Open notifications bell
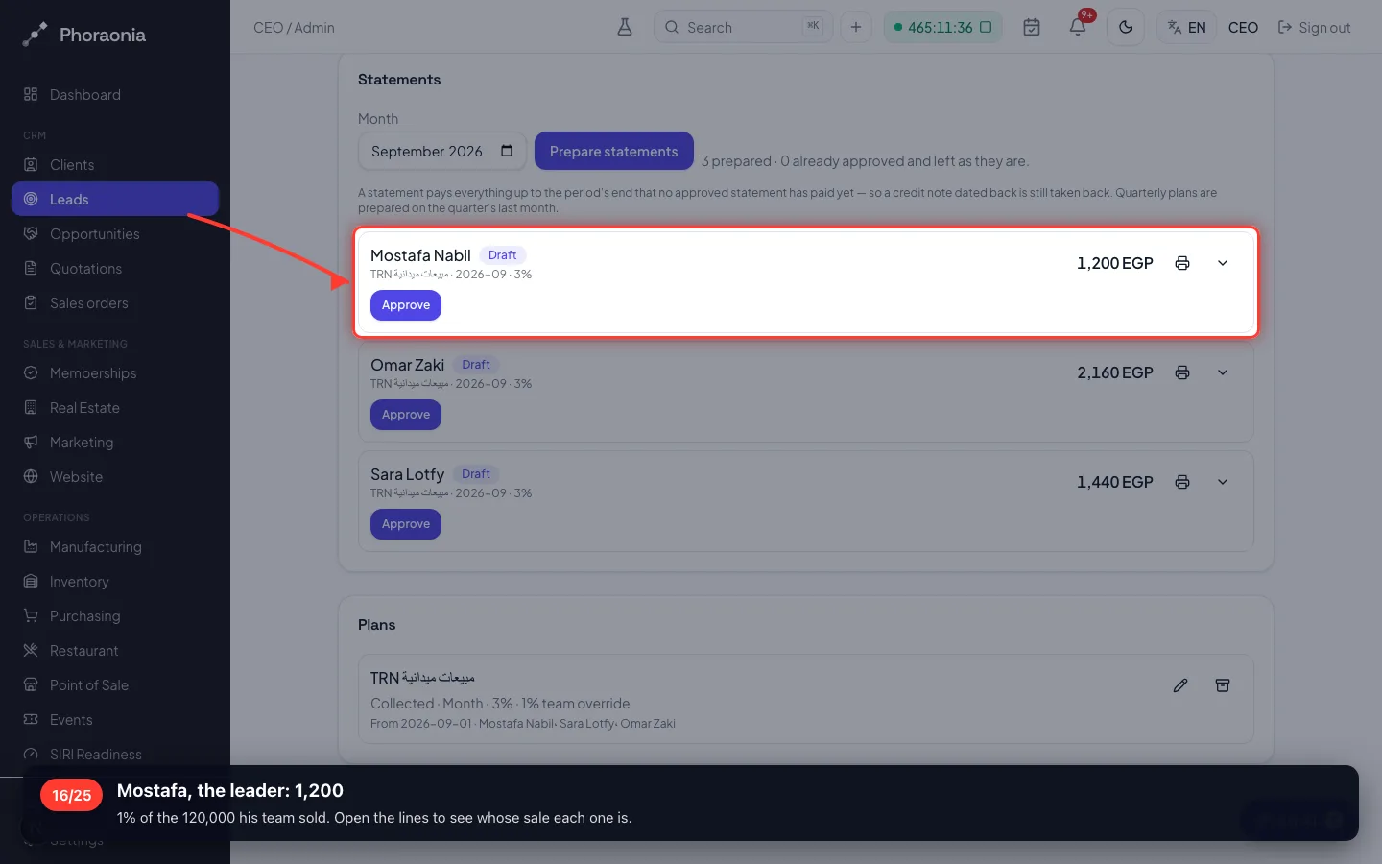Screen dimensions: 1382x864 point(1078,27)
